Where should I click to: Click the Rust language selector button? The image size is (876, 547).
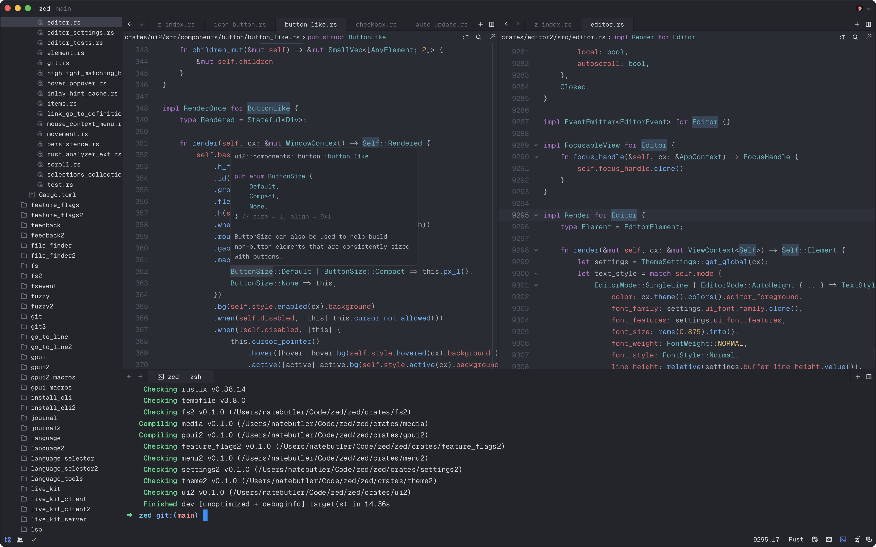[796, 539]
